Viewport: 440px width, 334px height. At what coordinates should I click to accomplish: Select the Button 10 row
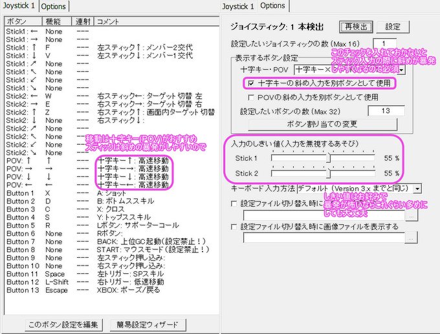click(x=112, y=266)
